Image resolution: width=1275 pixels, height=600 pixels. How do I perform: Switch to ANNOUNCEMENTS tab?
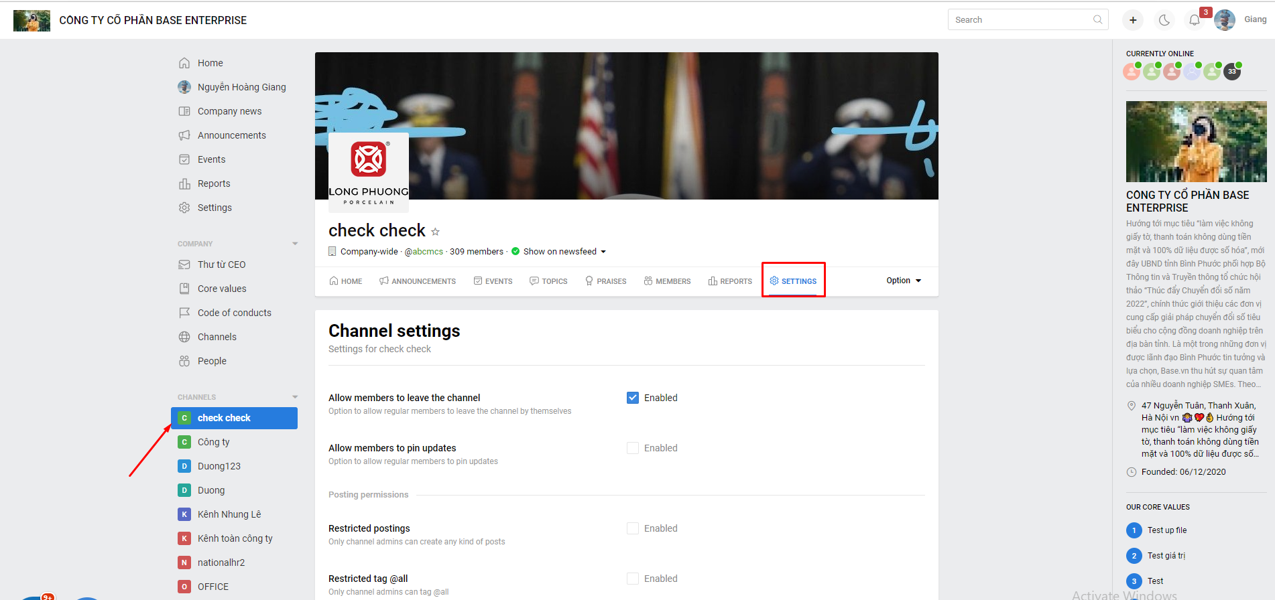point(418,281)
